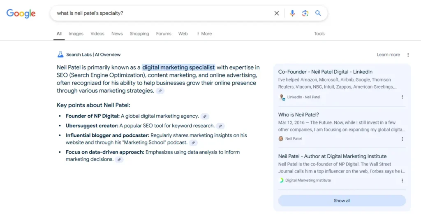Screen dimensions: 421x217
Task: Submit search with the magnifying glass icon
Action: (318, 13)
